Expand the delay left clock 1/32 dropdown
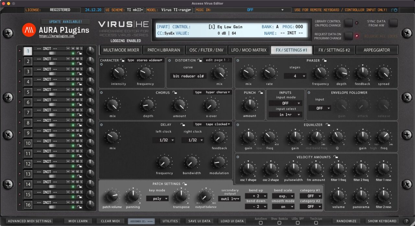Screen dimensions: 415x226 tap(164, 140)
